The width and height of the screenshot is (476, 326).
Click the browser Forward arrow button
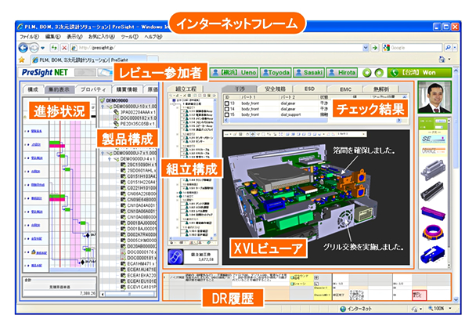(34, 48)
